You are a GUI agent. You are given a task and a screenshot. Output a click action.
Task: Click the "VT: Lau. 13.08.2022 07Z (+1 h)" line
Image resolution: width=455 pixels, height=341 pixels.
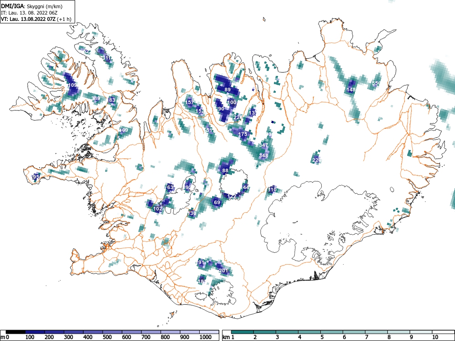point(36,19)
